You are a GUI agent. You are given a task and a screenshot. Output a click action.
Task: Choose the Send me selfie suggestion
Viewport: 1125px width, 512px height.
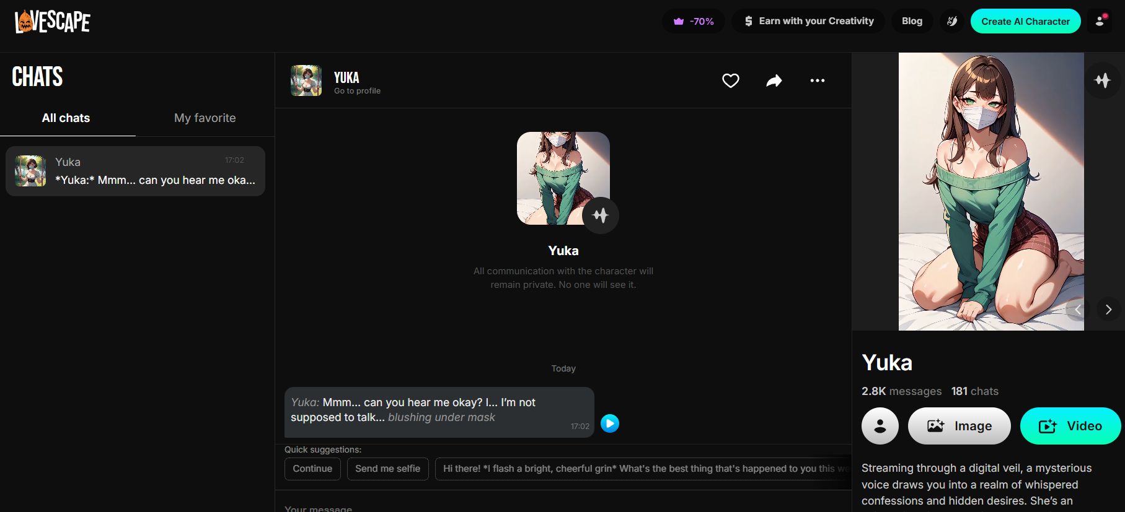click(x=387, y=469)
